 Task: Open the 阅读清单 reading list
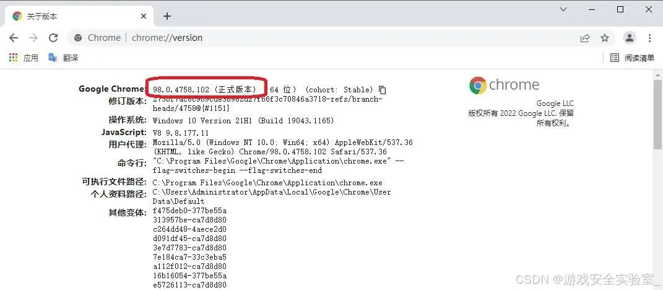pyautogui.click(x=633, y=58)
